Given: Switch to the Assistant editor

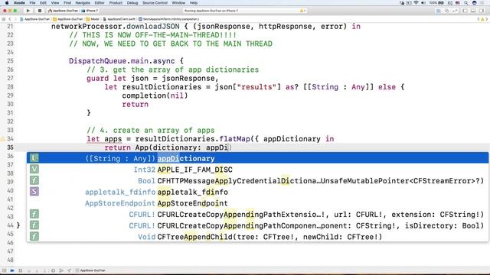Looking at the screenshot, I should pyautogui.click(x=446, y=11).
